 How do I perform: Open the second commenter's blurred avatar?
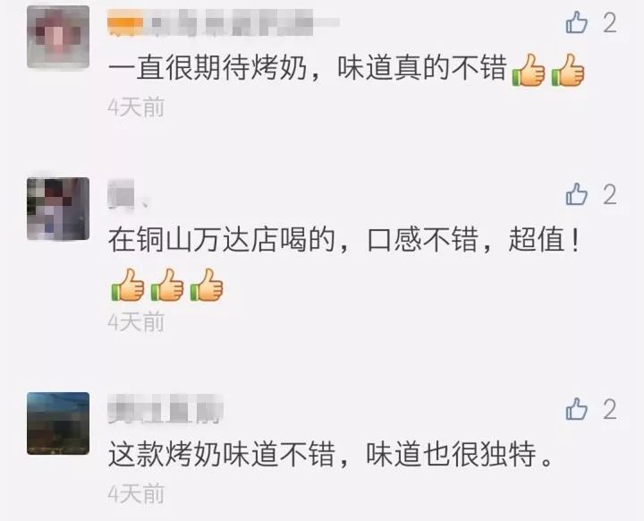58,209
